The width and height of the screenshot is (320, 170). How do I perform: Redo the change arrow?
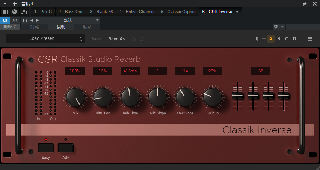142,39
